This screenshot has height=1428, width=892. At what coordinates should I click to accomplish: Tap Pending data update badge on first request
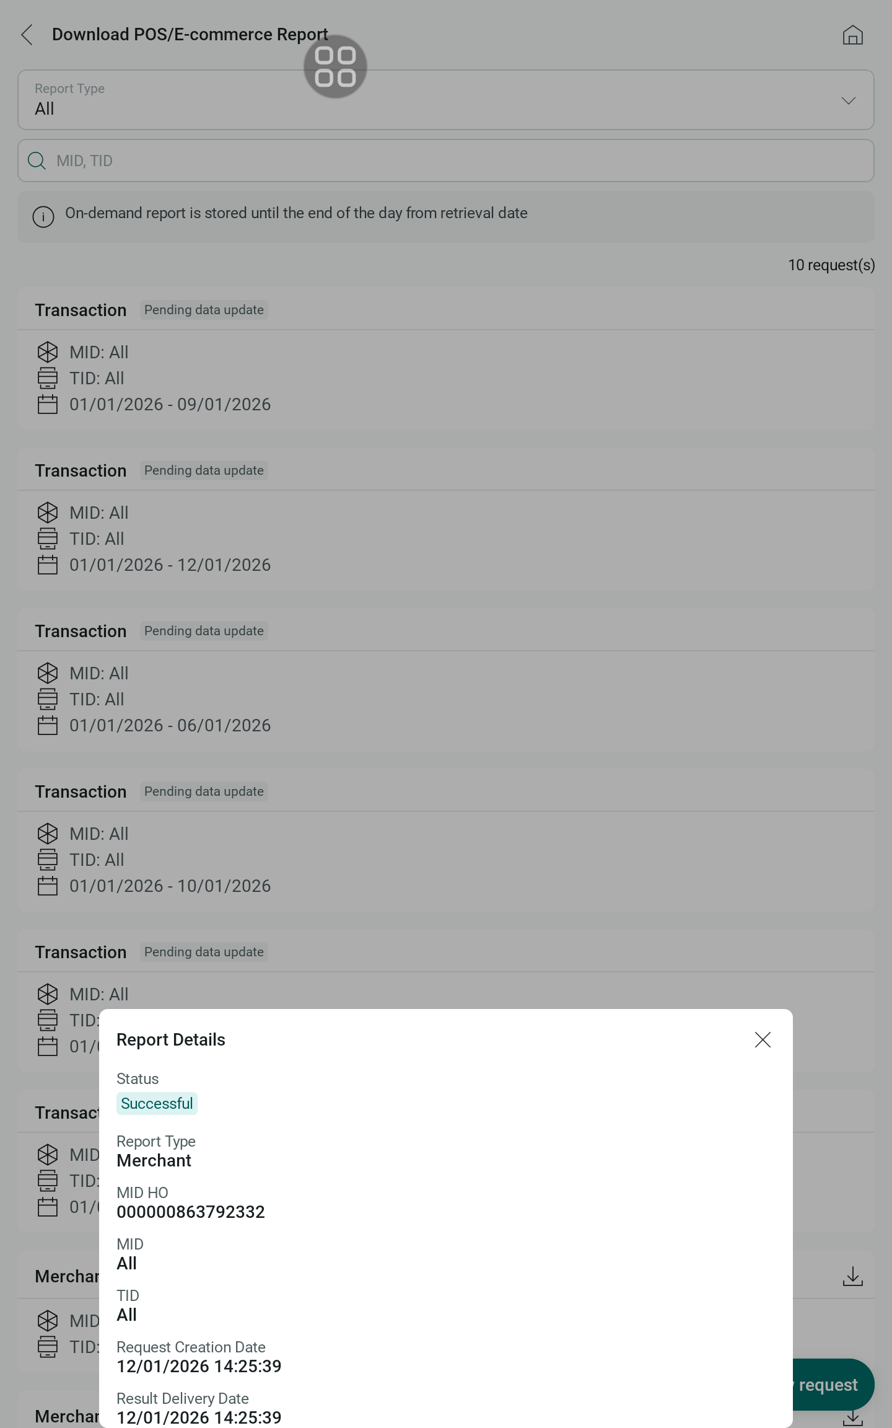tap(204, 310)
